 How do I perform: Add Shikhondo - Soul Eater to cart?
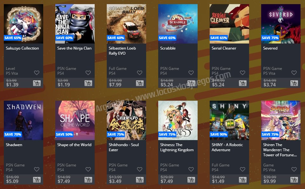click(x=140, y=180)
